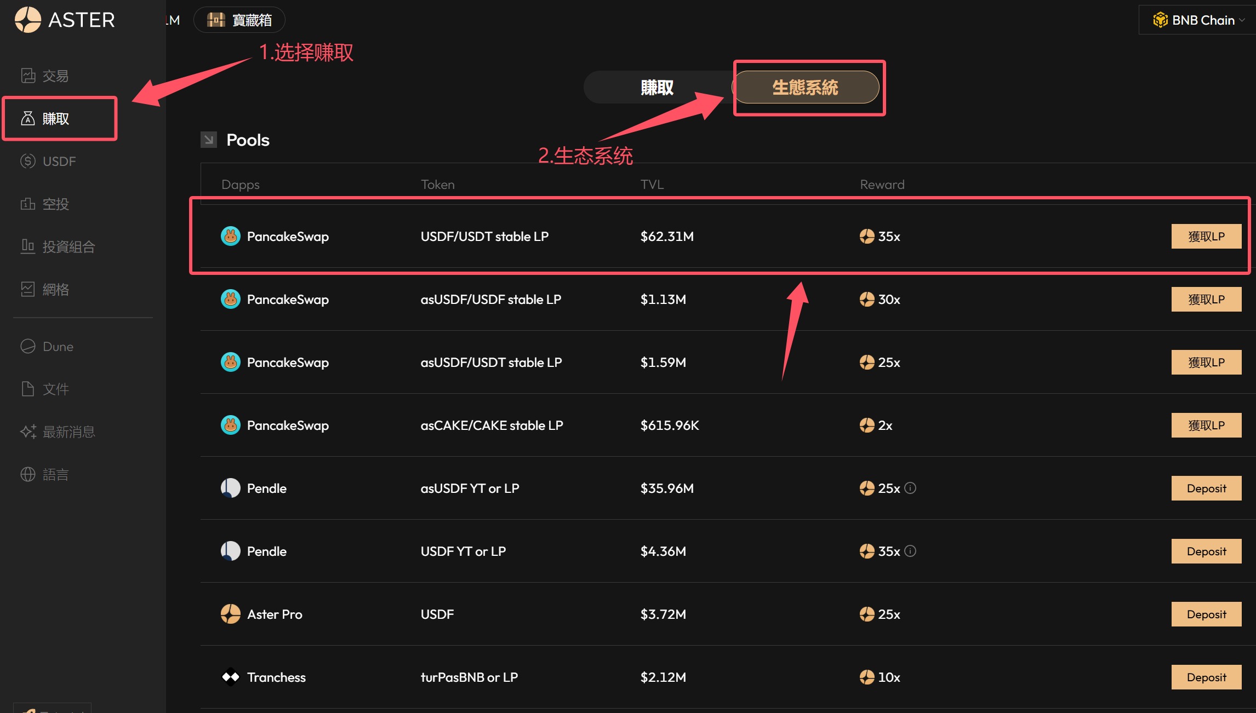Click PancakeSwap icon in USDF/USDT row

pyautogui.click(x=231, y=236)
